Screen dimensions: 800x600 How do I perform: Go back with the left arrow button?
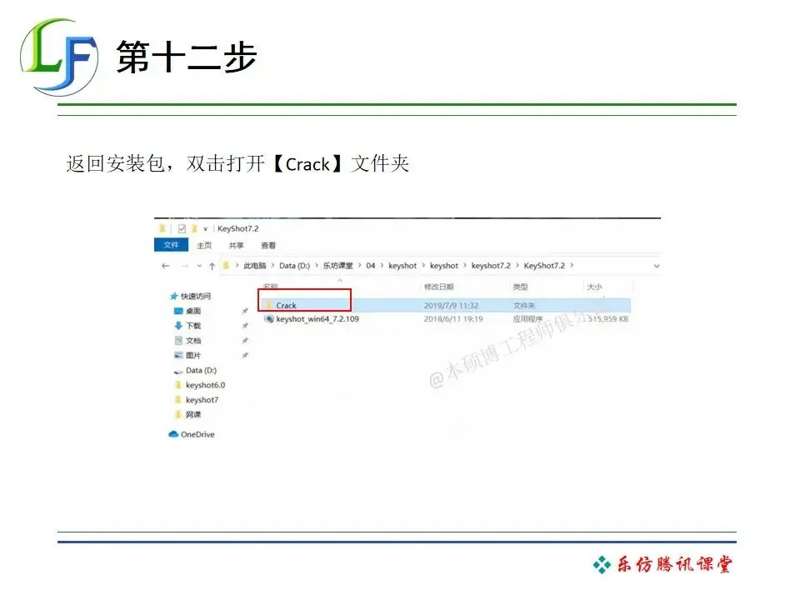point(165,266)
